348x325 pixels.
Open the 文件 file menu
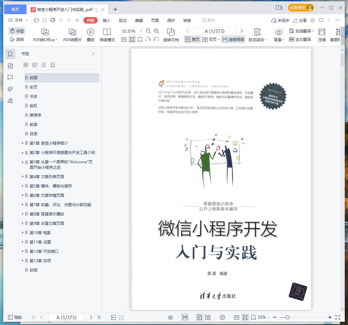point(18,20)
